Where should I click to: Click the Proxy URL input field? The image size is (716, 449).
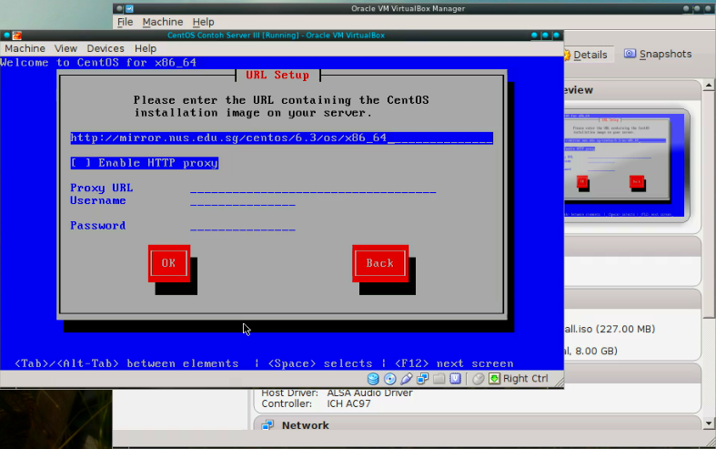(x=313, y=189)
